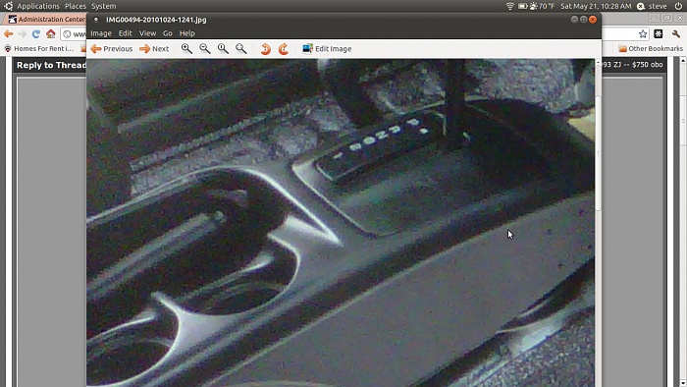Click the normal size zoom icon
Viewport: 687px width, 387px height.
pyautogui.click(x=223, y=49)
